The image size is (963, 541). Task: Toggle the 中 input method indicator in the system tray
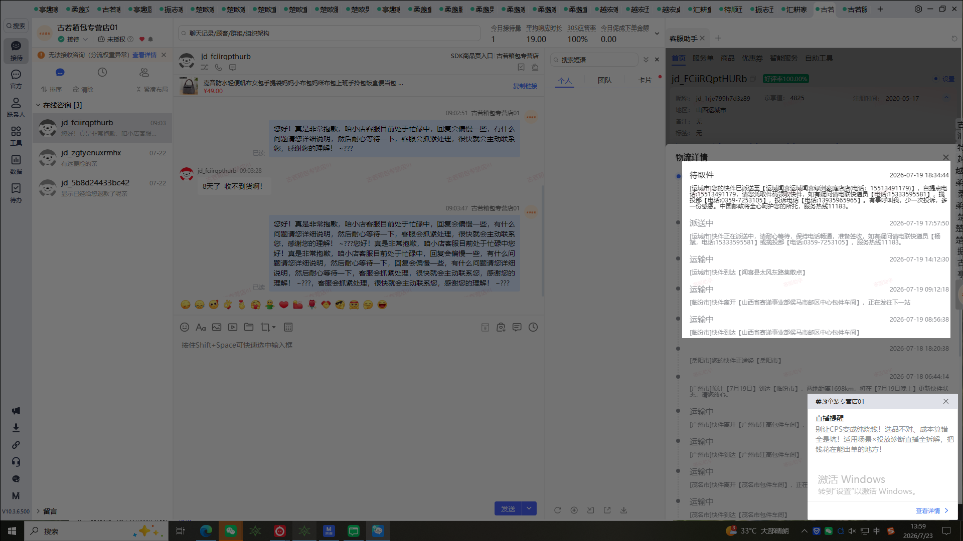876,531
